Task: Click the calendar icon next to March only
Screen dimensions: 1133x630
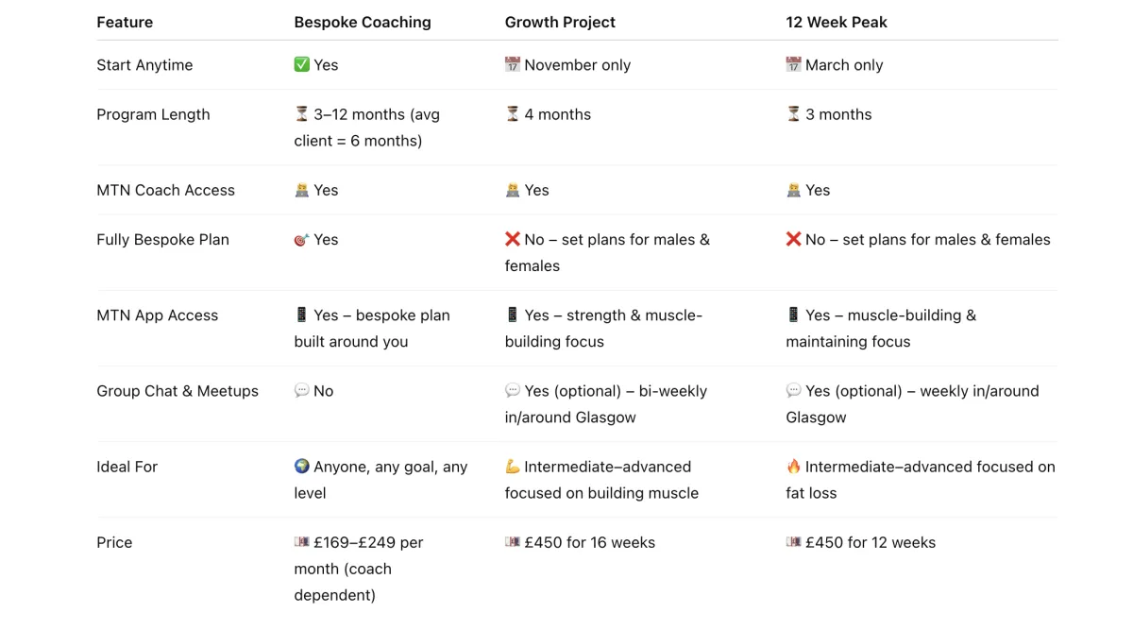Action: tap(793, 65)
